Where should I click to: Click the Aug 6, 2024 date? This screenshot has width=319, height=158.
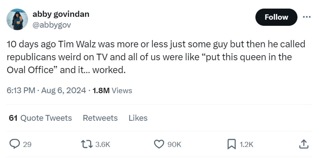pos(64,91)
